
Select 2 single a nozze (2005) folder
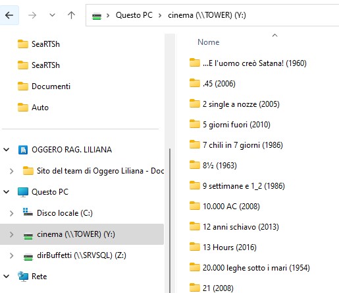coord(234,104)
